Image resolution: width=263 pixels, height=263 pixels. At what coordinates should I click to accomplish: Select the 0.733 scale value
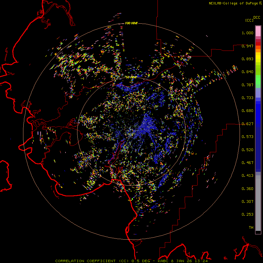(248, 98)
